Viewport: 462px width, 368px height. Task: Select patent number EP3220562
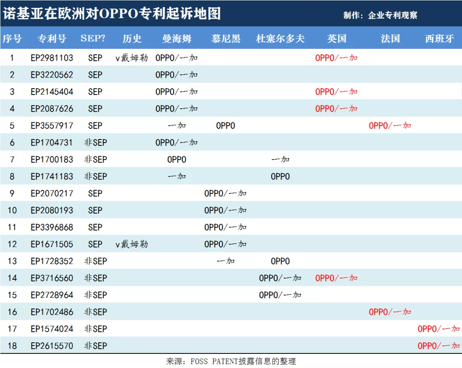[x=52, y=75]
